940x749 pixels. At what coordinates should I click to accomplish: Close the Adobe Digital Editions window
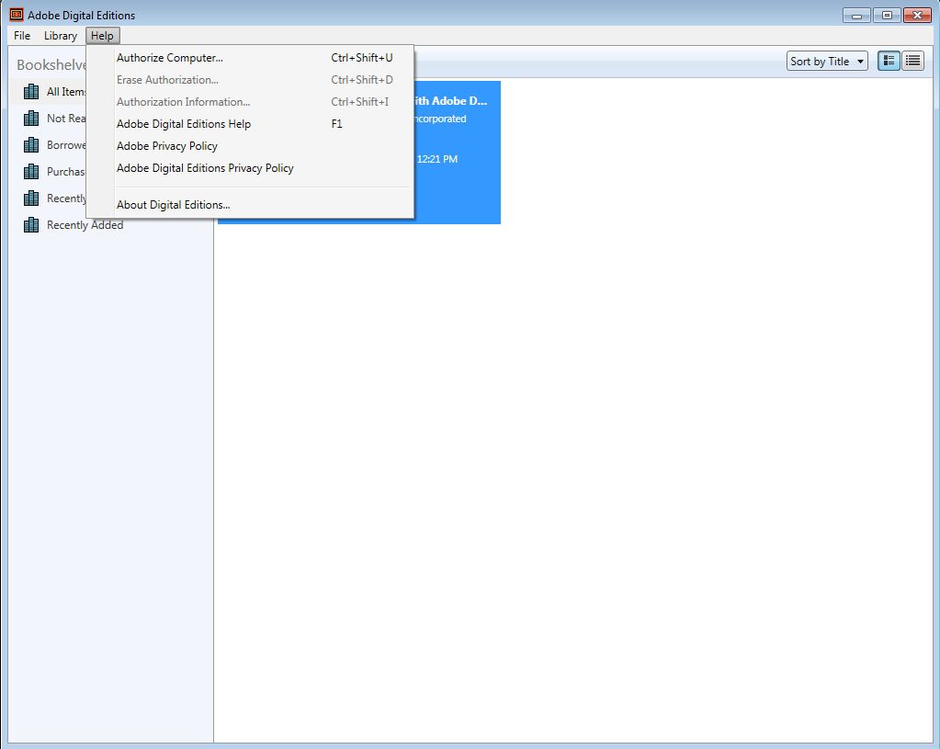[917, 15]
